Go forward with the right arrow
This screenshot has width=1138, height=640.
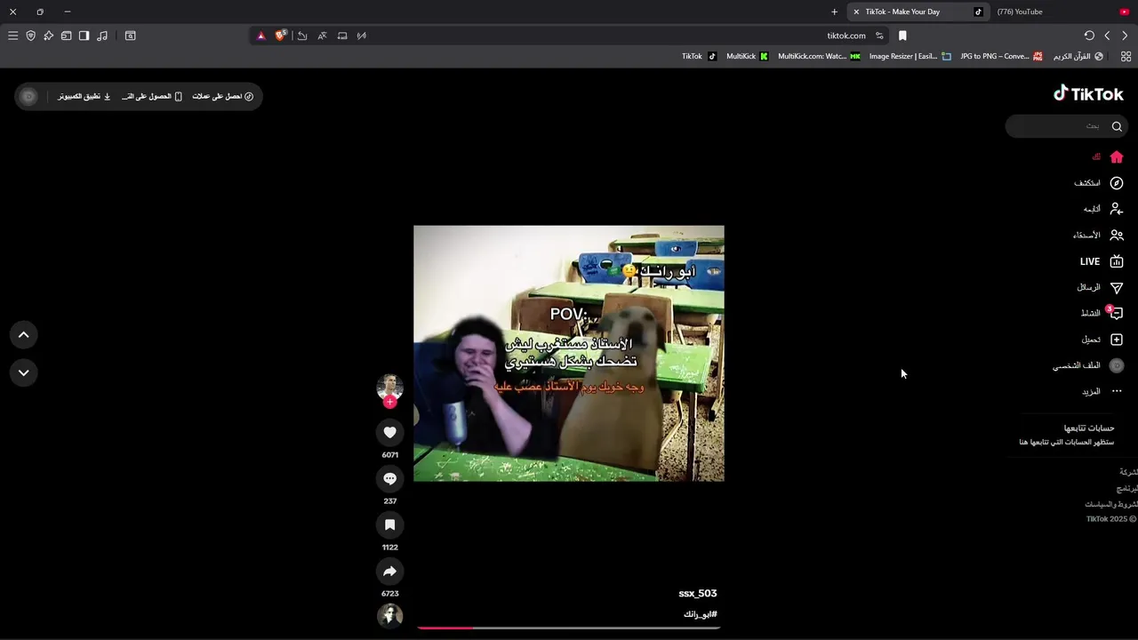(1125, 36)
